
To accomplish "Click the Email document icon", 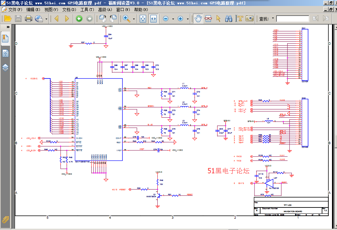I will [x=39, y=19].
